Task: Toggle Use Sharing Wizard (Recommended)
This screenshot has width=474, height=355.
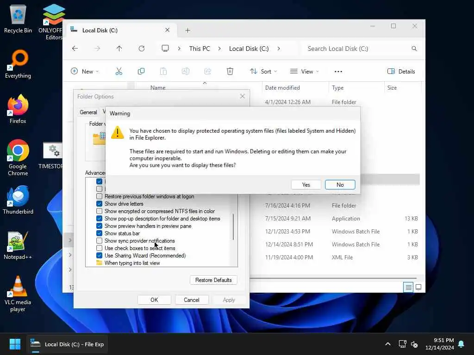Action: (99, 255)
